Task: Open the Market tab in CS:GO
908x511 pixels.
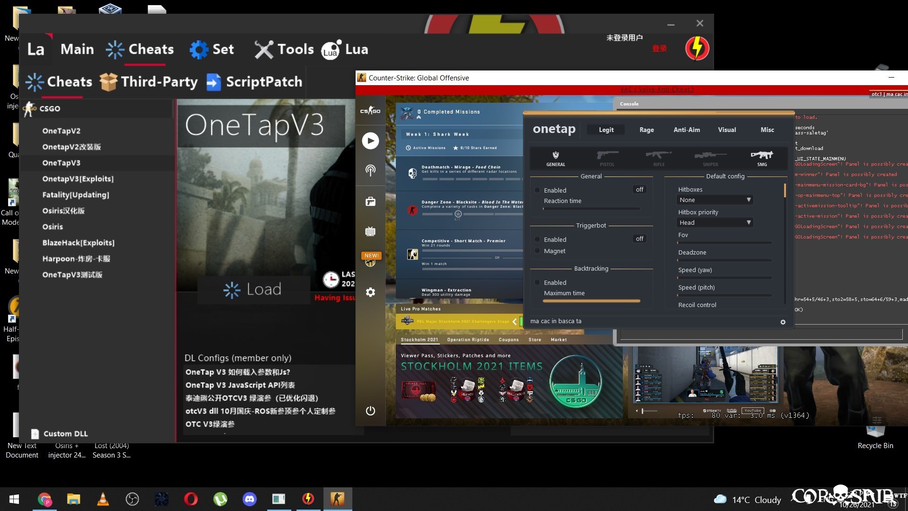Action: click(559, 340)
